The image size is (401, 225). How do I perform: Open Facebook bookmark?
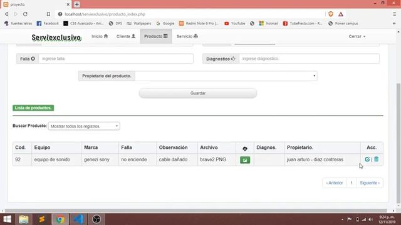pyautogui.click(x=48, y=24)
